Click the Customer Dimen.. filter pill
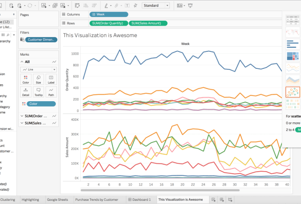 tap(41, 40)
